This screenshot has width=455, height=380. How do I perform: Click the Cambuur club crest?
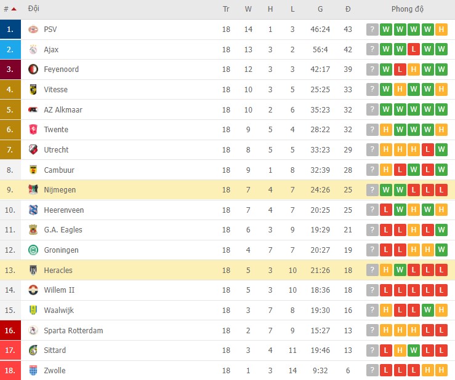(33, 170)
